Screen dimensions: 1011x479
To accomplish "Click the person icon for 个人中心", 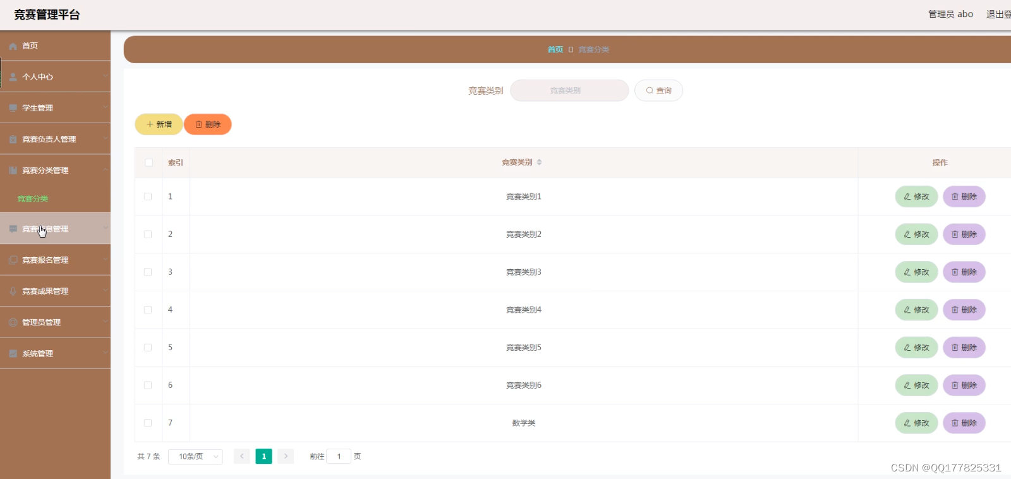I will pyautogui.click(x=13, y=77).
